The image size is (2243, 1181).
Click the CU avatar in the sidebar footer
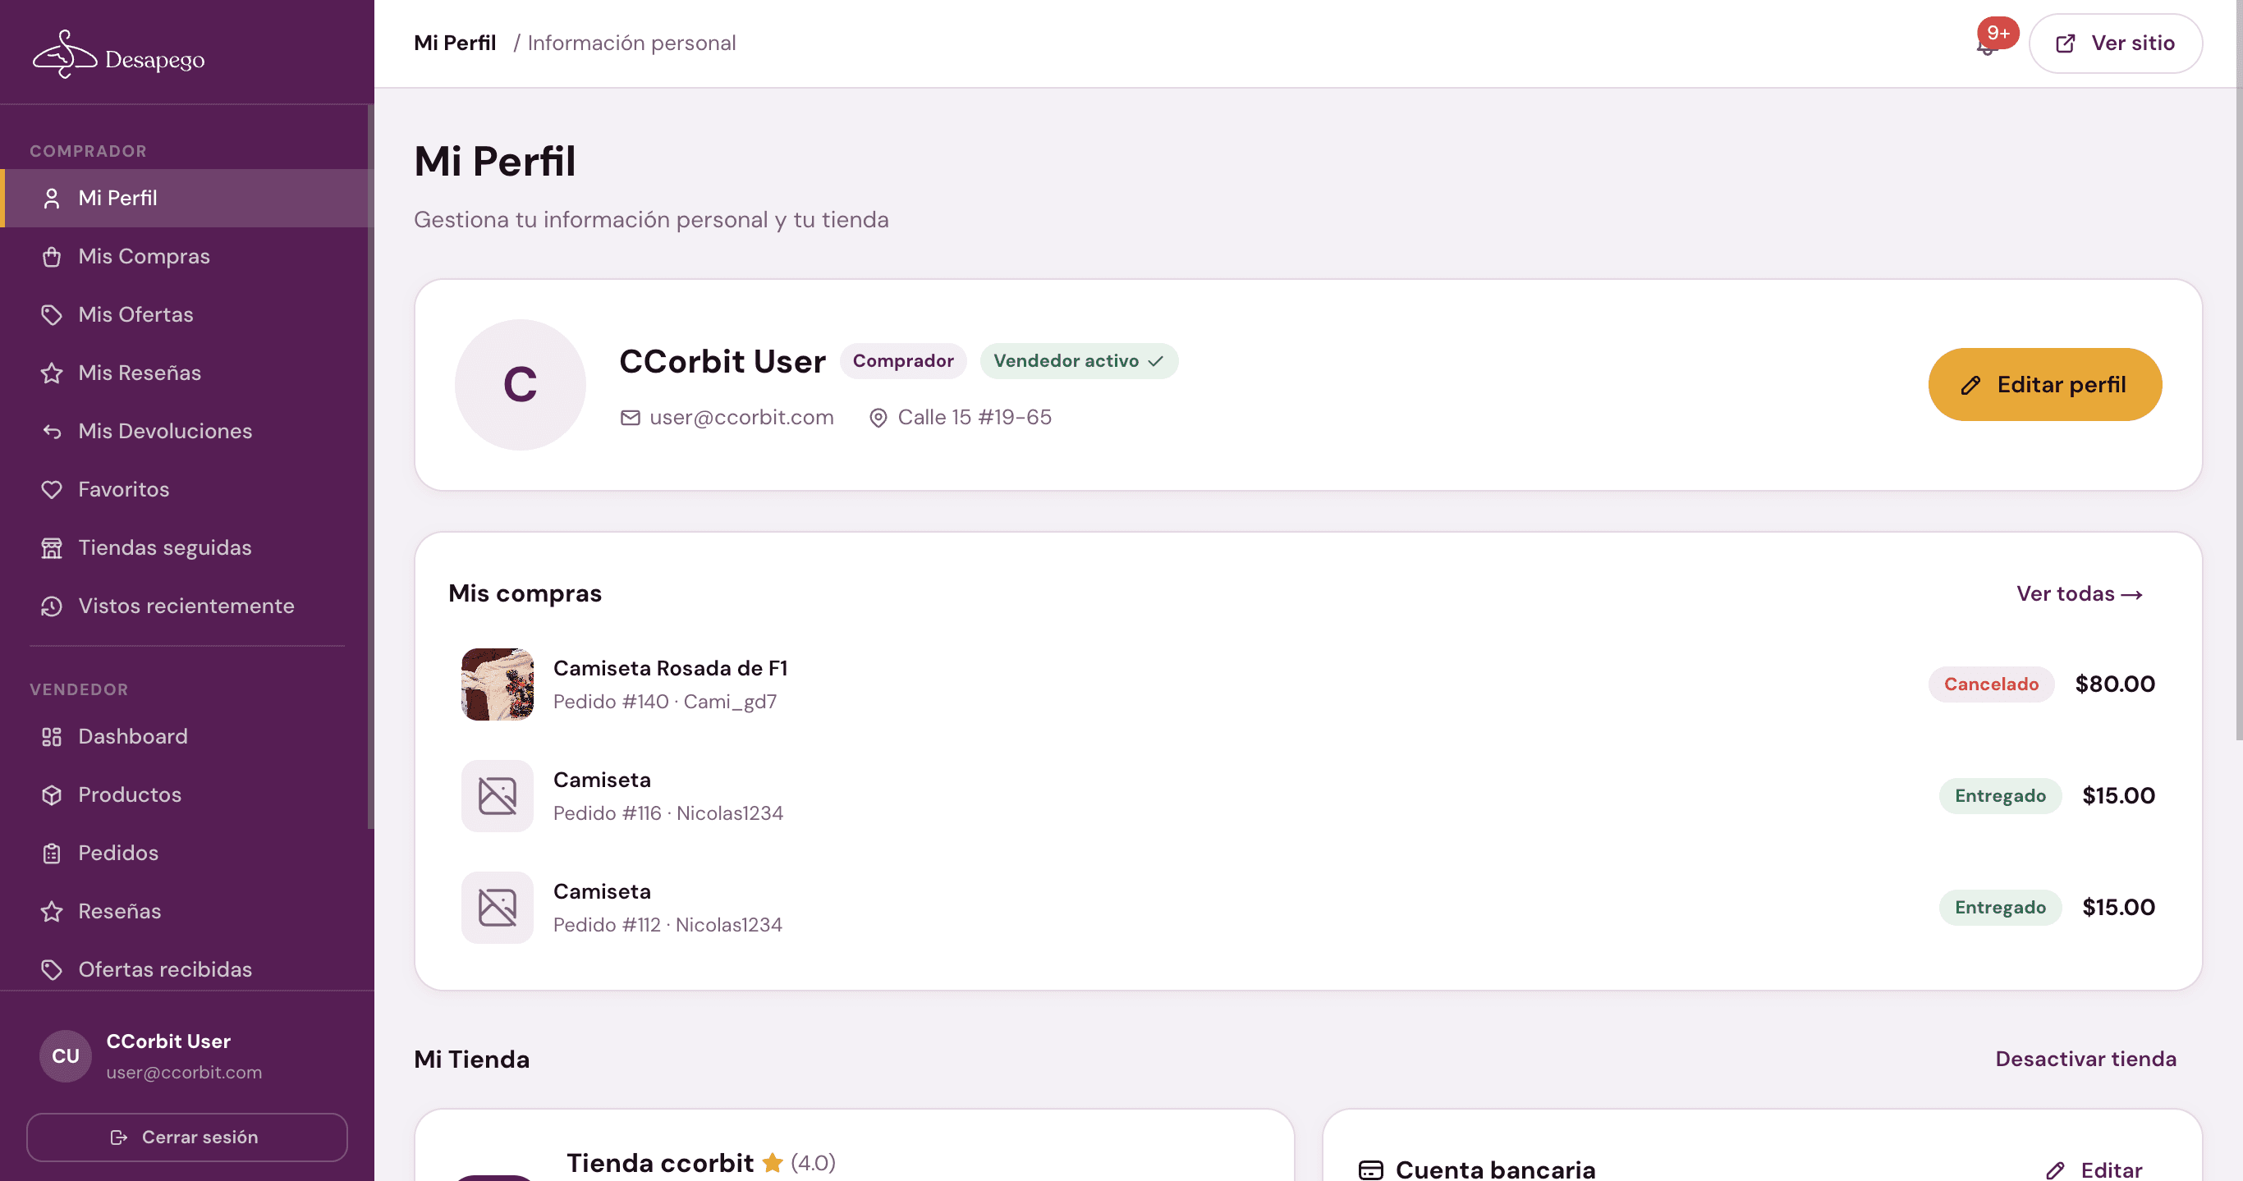(x=66, y=1056)
